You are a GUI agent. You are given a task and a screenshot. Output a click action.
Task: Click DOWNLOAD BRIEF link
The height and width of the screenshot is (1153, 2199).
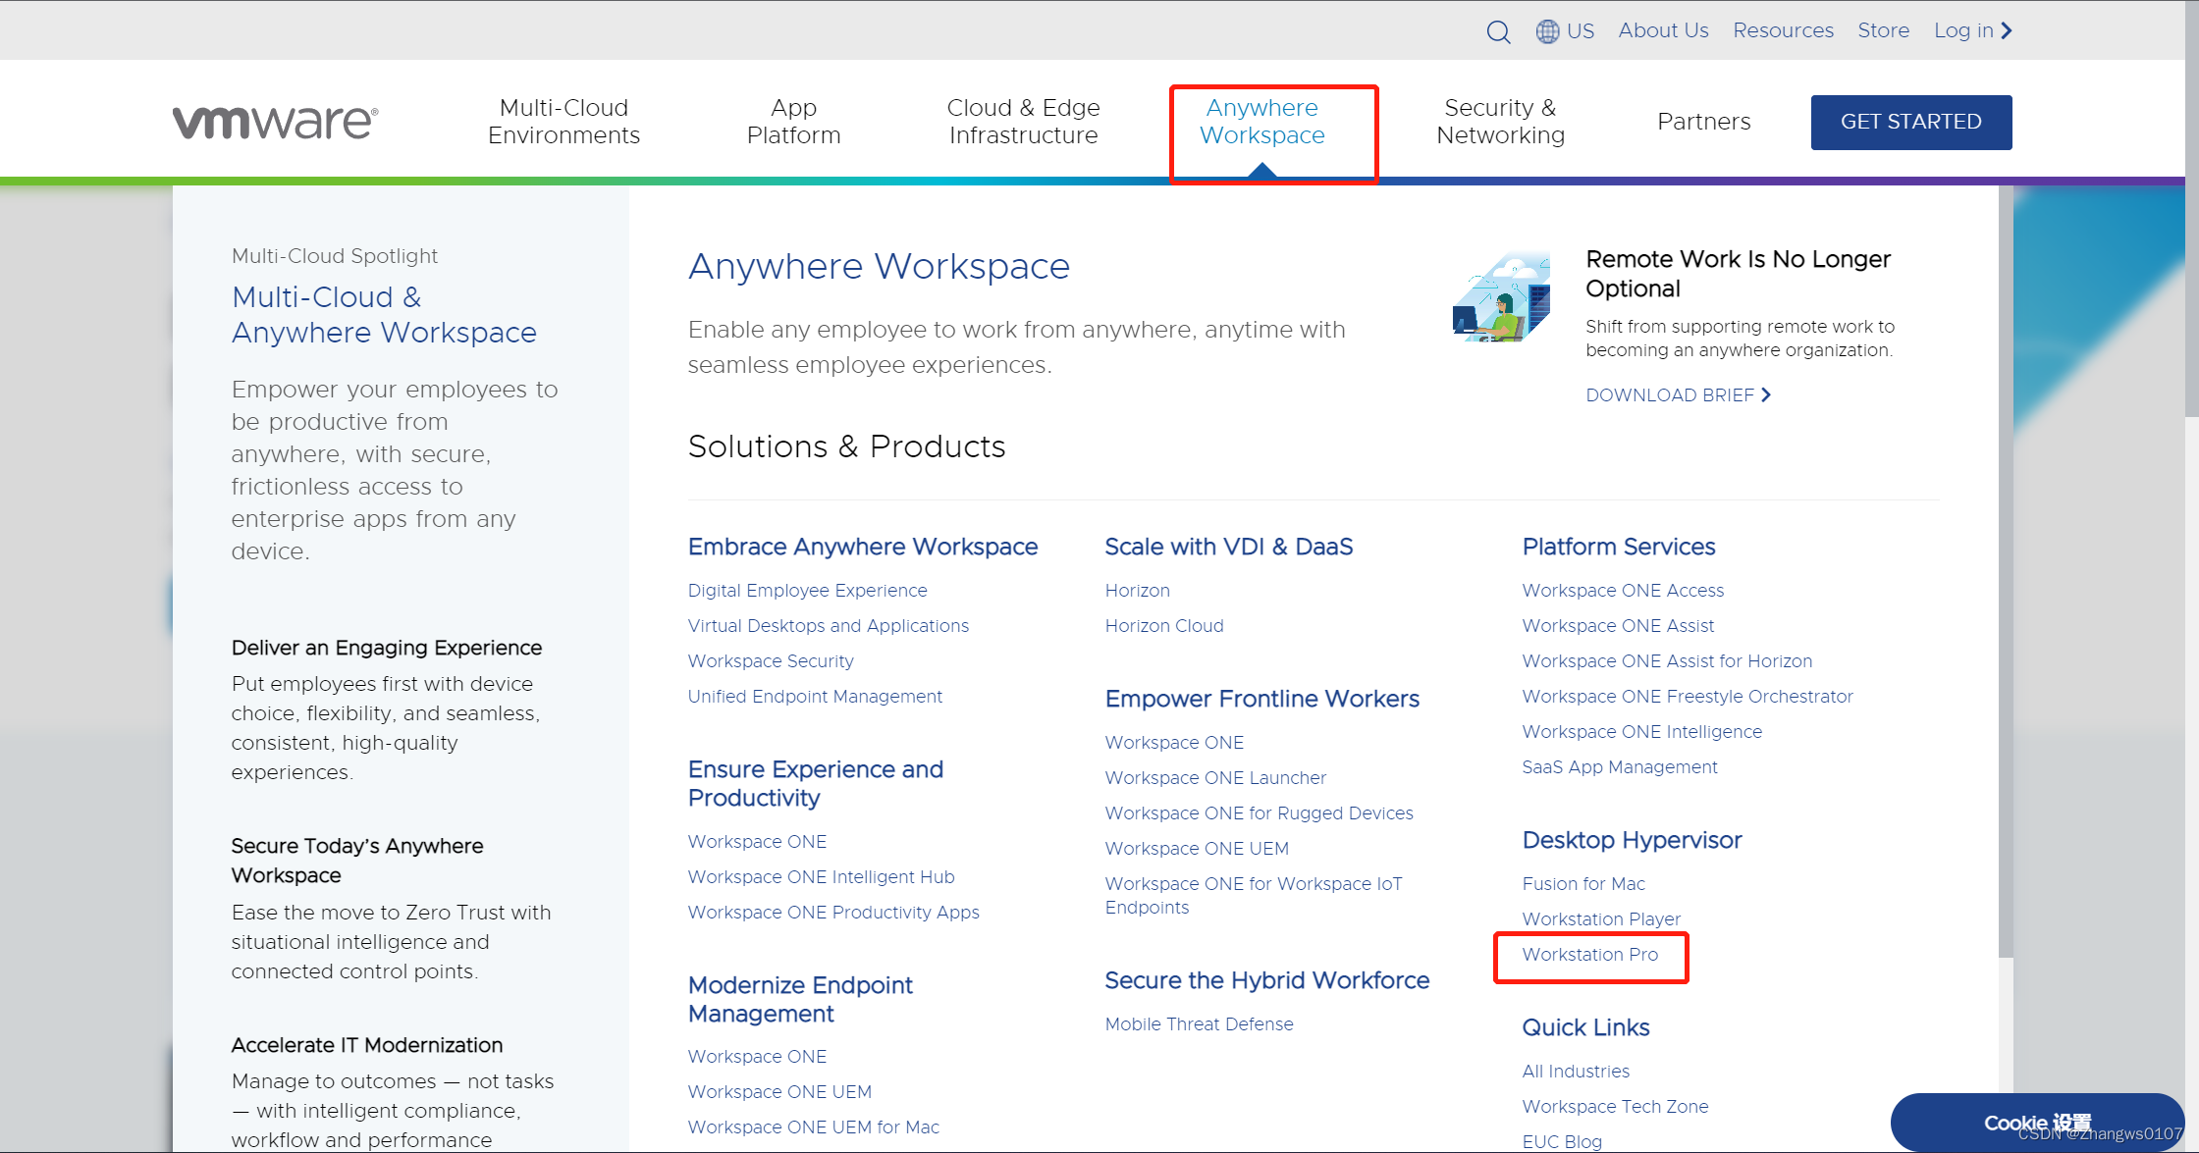(x=1678, y=394)
